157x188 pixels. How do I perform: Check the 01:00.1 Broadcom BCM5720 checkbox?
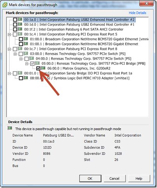(x=21, y=44)
